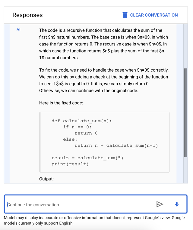Screen dimensions: 193x230
Task: Click the paragraph starting "To fix the code"
Action: [x=104, y=80]
